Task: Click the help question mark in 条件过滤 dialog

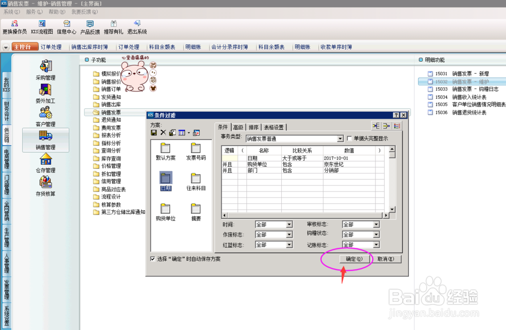Action: 396,115
